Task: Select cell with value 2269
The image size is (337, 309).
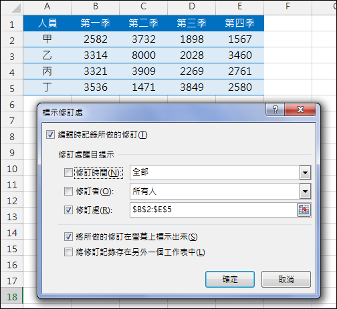Action: (192, 71)
